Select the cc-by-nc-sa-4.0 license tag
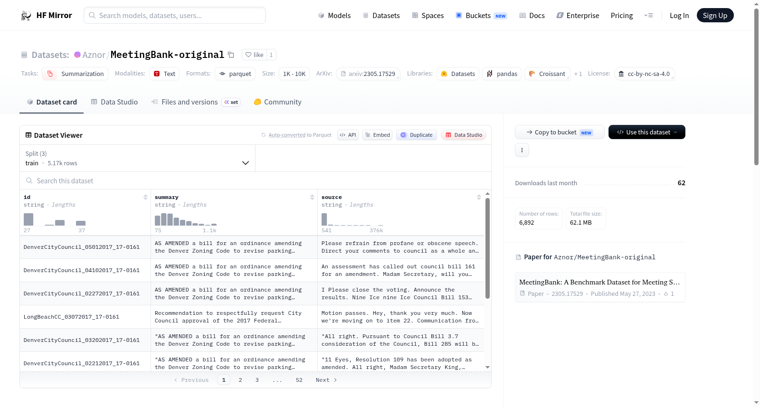Image resolution: width=760 pixels, height=407 pixels. (x=644, y=74)
